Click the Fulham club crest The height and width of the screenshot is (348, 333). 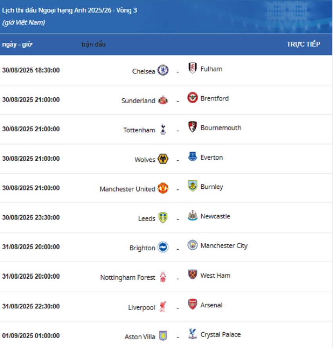click(192, 68)
